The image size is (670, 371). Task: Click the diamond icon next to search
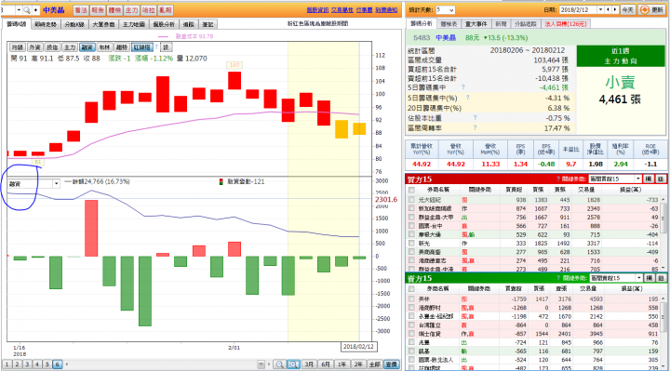point(35,10)
